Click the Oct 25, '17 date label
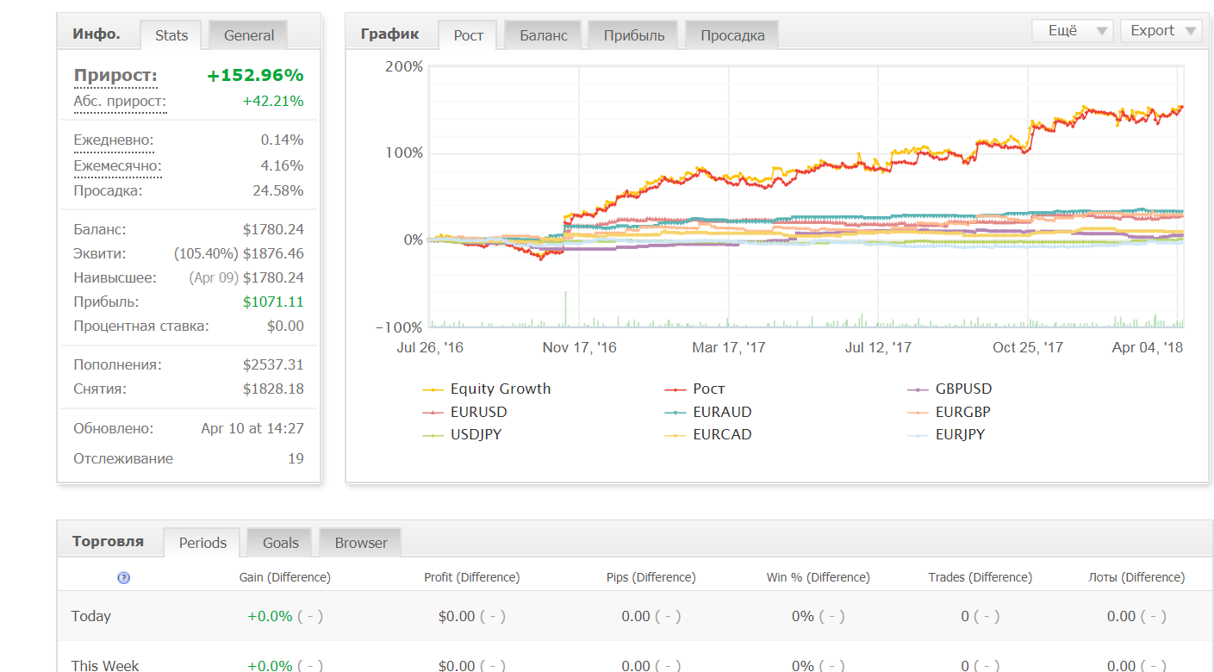Viewport: 1214px width, 672px height. click(x=1028, y=347)
